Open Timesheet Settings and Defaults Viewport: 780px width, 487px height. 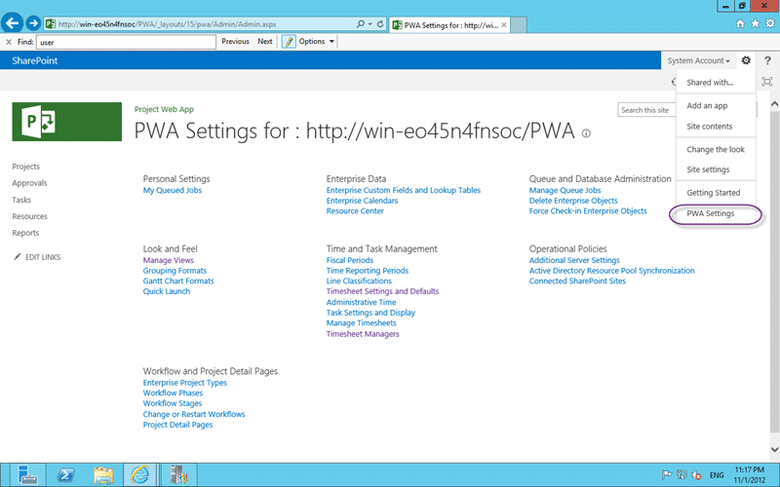click(382, 291)
